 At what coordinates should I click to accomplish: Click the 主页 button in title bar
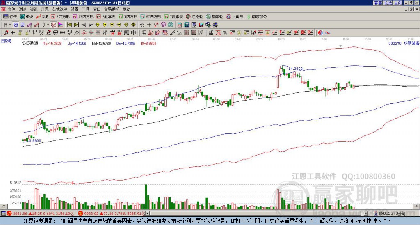(398, 2)
